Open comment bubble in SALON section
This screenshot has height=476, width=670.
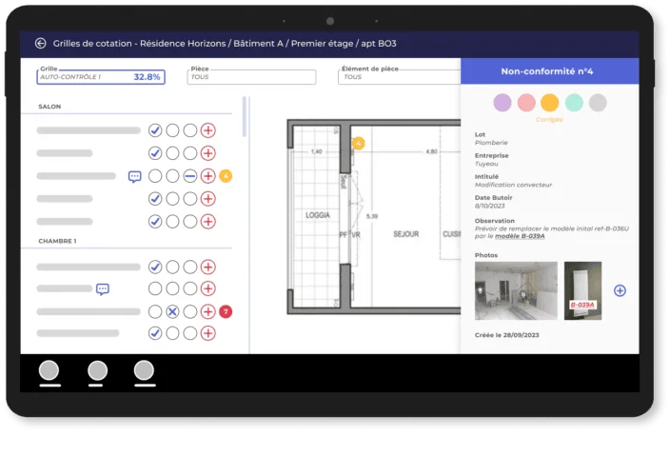click(x=134, y=176)
